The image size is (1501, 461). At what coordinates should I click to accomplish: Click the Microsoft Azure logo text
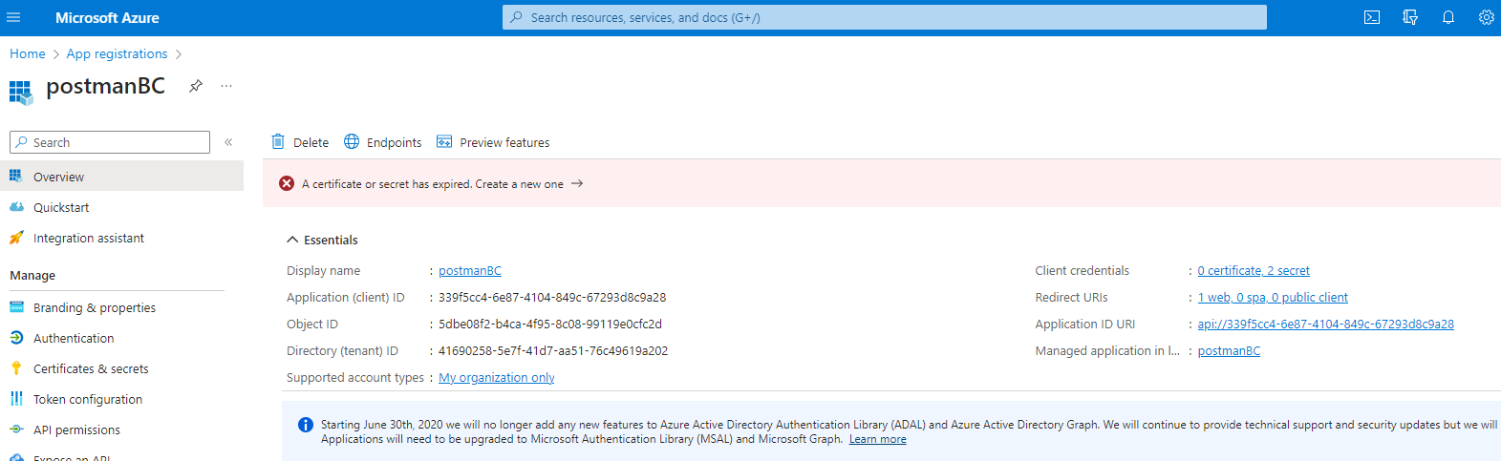(107, 17)
